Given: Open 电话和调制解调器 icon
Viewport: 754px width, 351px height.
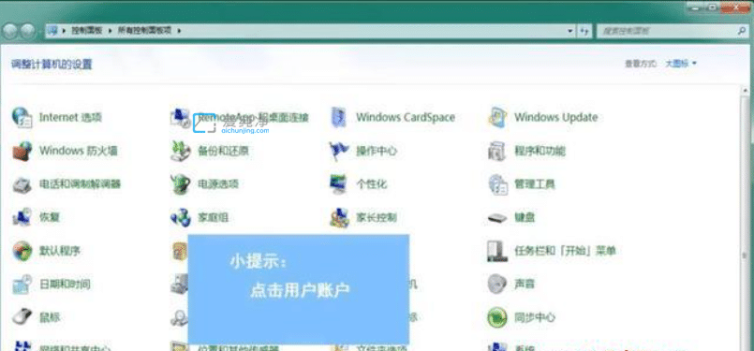Looking at the screenshot, I should pos(22,184).
